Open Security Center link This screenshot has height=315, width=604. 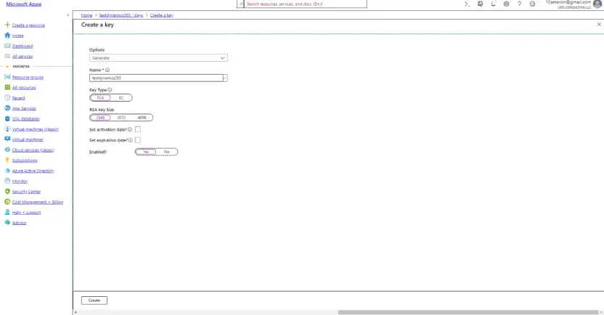[x=26, y=192]
